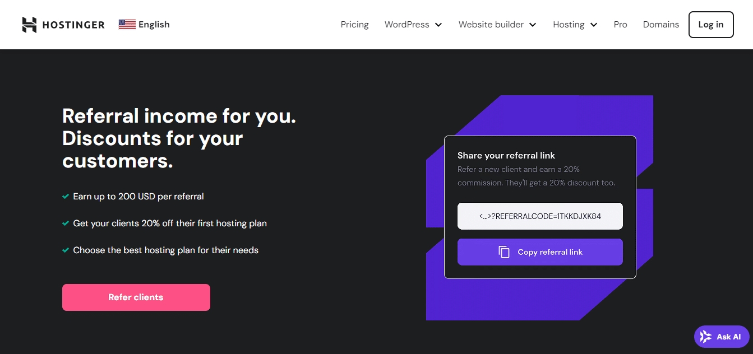Click the Ask AI sparkle icon
This screenshot has width=753, height=354.
click(x=706, y=337)
